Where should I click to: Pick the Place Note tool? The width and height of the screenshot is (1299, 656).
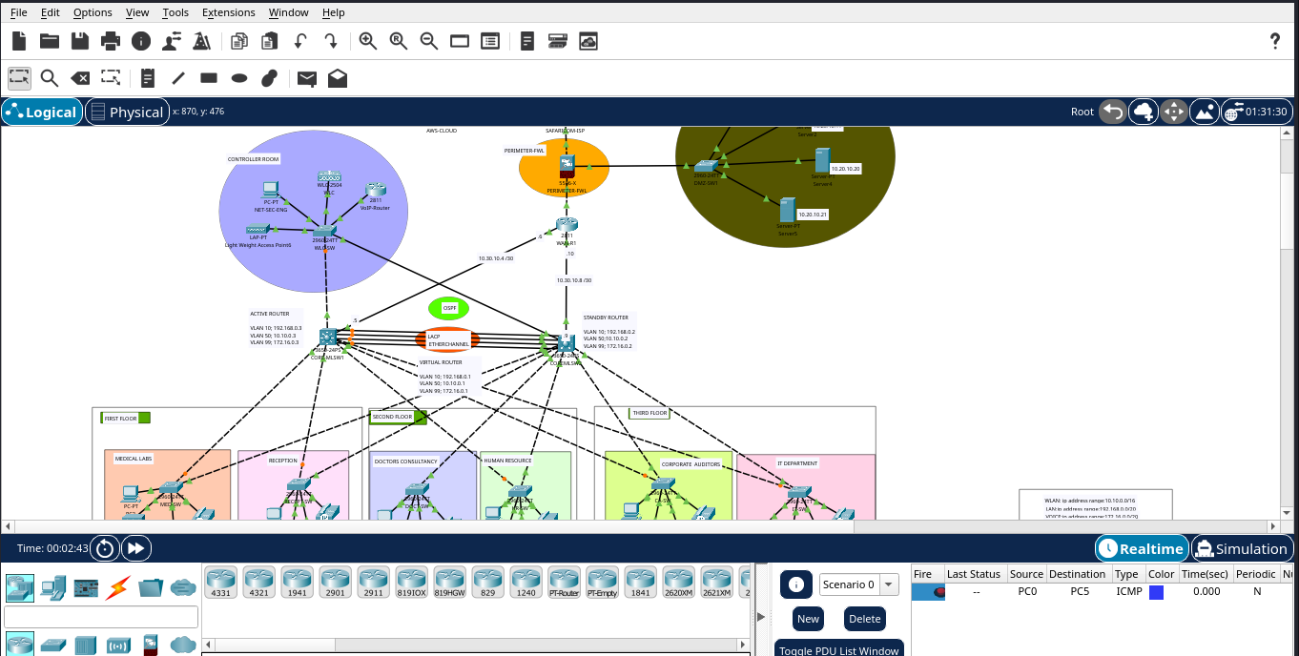tap(147, 78)
